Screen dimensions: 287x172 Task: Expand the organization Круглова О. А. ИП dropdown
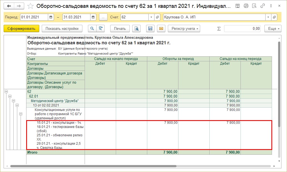pyautogui.click(x=268, y=17)
